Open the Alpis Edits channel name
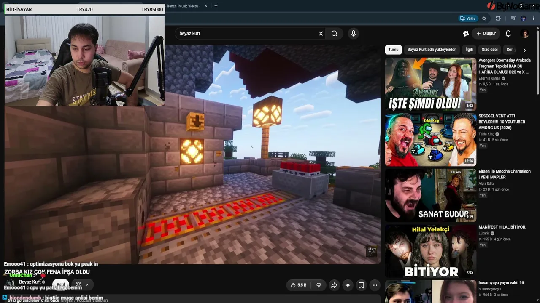 click(486, 183)
